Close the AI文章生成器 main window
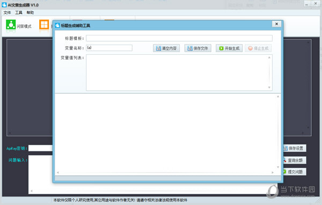322x205 pixels. (x=316, y=4)
